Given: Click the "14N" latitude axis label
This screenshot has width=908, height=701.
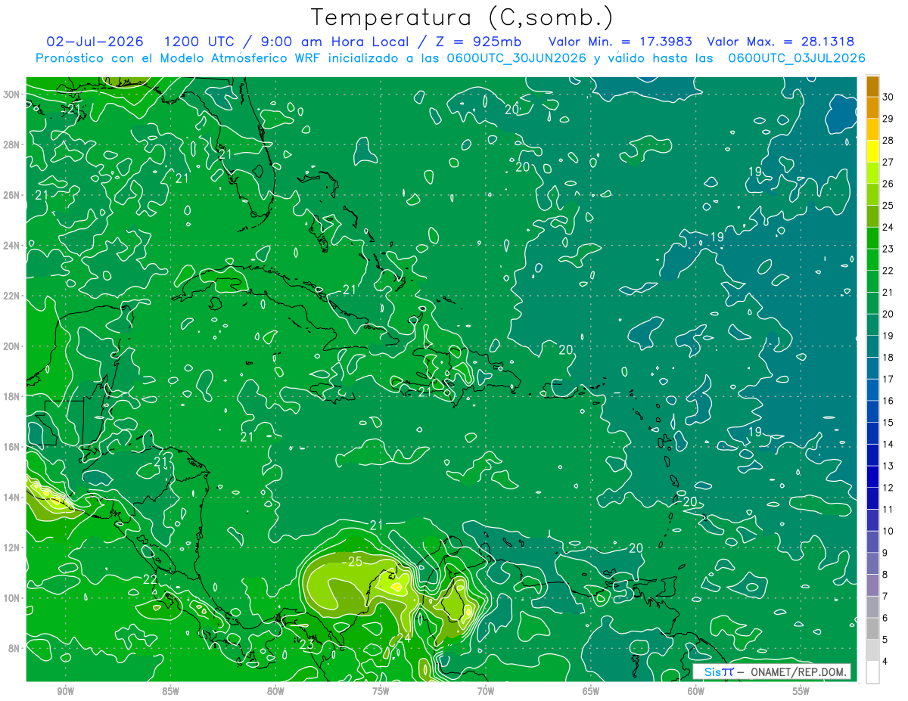Looking at the screenshot, I should (x=13, y=497).
